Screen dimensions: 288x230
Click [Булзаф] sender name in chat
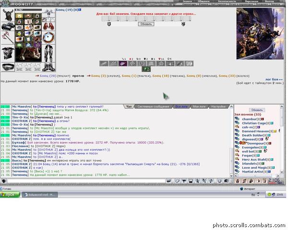click(x=19, y=142)
